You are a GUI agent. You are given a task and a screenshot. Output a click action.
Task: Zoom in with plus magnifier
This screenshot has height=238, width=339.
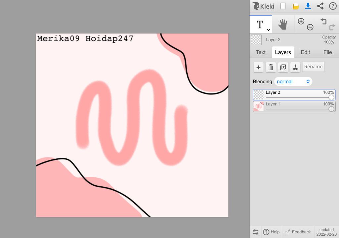click(301, 21)
